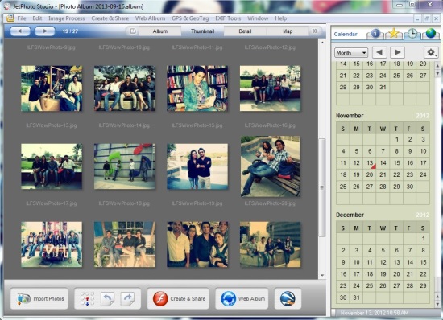Select November 13 in the calendar
This screenshot has height=320, width=443.
[x=370, y=163]
